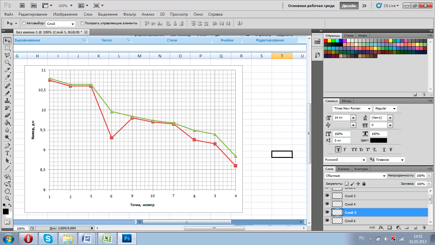435x245 pixels.
Task: Toggle Quick Mask mode
Action: point(7,222)
